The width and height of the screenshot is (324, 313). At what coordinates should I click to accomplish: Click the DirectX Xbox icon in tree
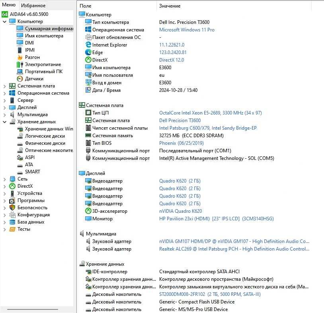coord(12,186)
